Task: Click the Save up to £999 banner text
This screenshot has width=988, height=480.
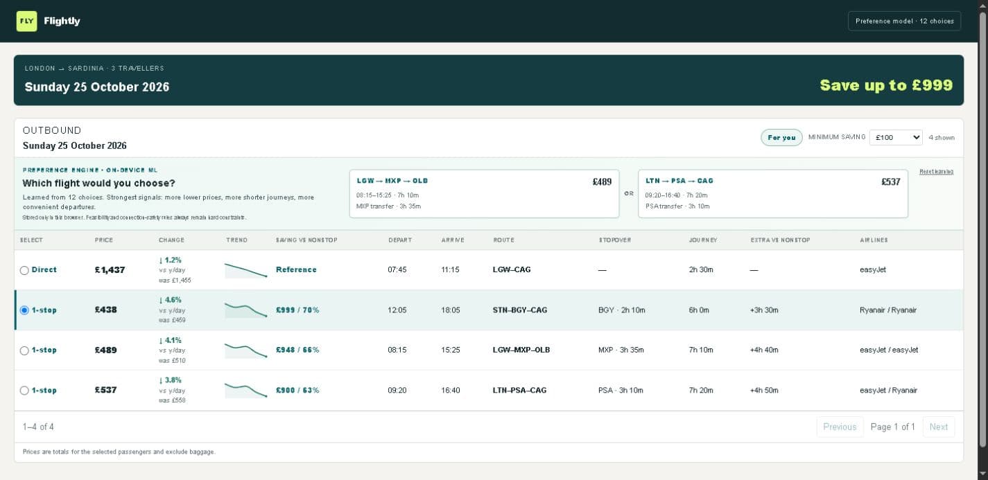Action: 886,85
